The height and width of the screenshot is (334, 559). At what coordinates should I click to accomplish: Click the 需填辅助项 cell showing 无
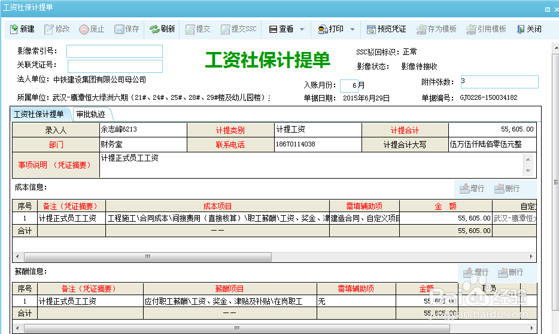tap(356, 301)
